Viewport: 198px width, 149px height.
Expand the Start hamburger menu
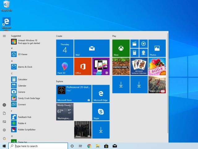click(x=4, y=36)
